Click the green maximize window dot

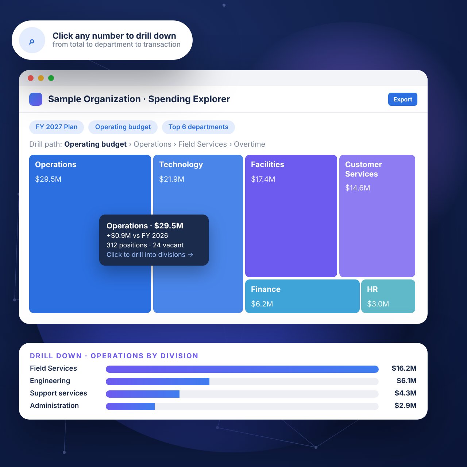[51, 78]
